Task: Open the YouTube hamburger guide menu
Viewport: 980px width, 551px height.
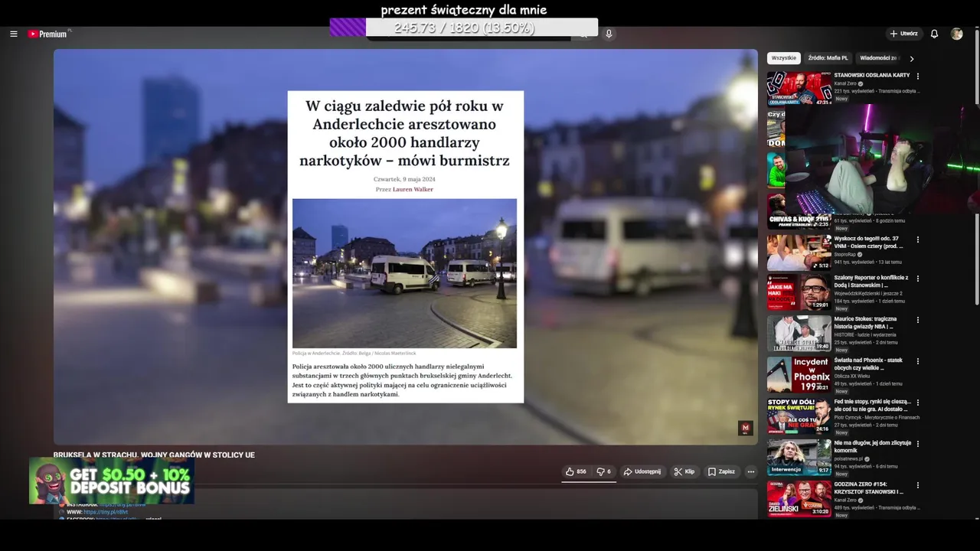Action: click(13, 34)
